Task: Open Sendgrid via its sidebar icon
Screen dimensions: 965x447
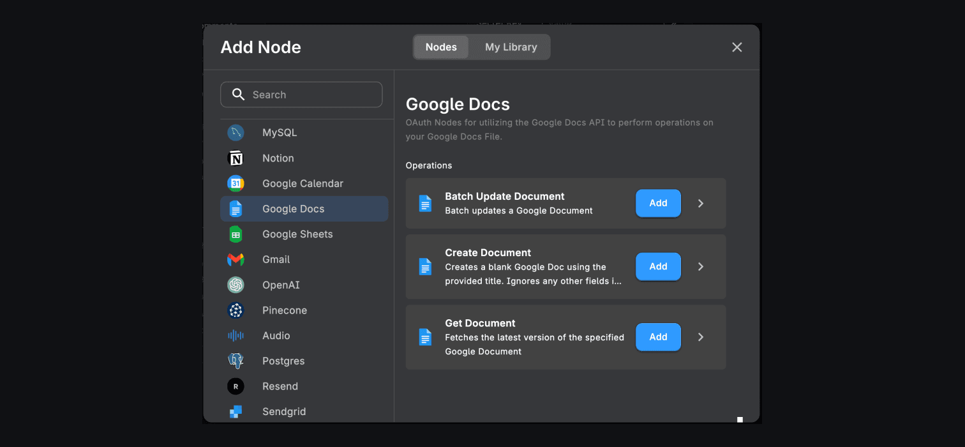Action: pyautogui.click(x=236, y=411)
